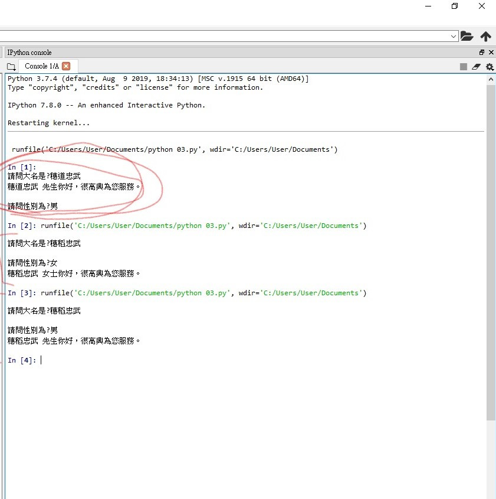The image size is (496, 499).
Task: Open console options gear menu
Action: point(490,67)
